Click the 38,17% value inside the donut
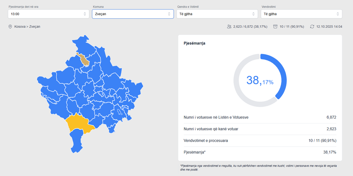 tap(260, 81)
